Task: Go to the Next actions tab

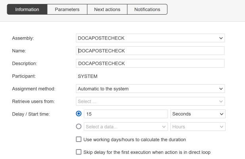Action: point(107,9)
